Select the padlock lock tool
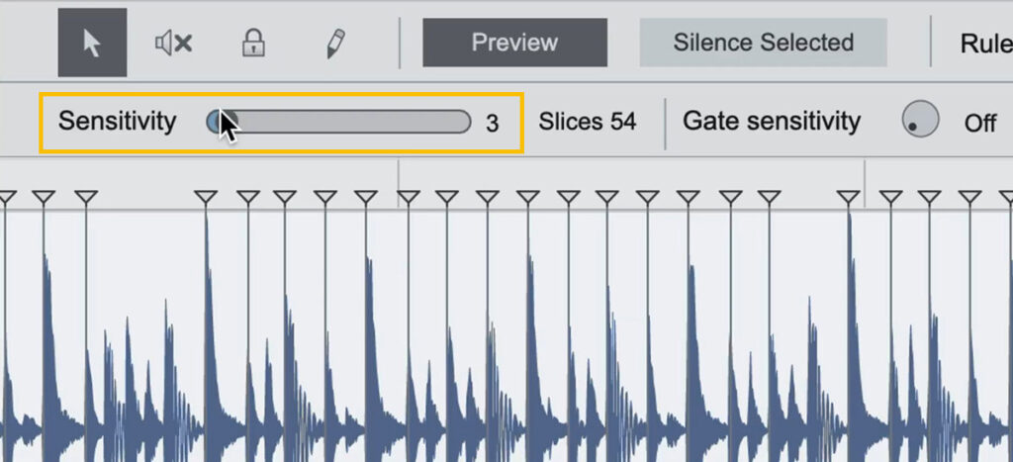Image resolution: width=1013 pixels, height=462 pixels. pos(254,43)
